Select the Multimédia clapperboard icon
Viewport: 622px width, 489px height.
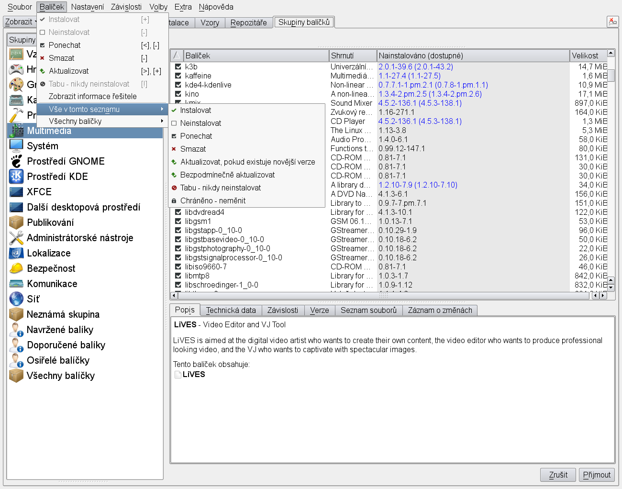[16, 131]
